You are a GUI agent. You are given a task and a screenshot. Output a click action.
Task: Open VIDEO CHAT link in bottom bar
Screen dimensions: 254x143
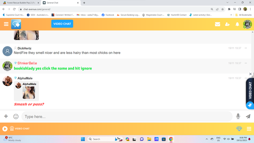coord(20,129)
